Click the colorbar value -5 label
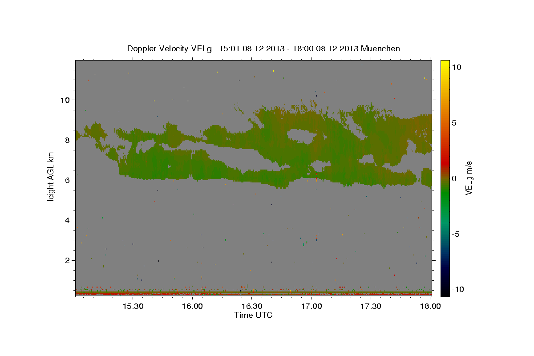The image size is (534, 356). [456, 234]
